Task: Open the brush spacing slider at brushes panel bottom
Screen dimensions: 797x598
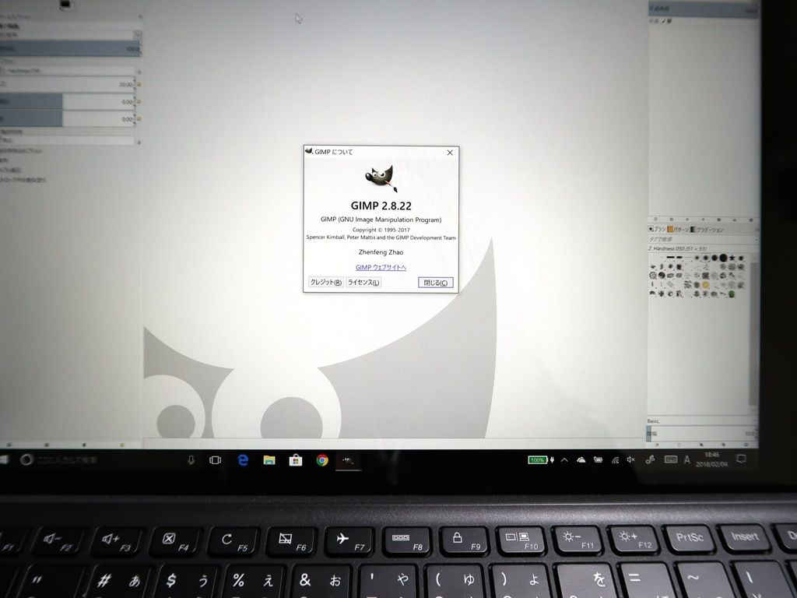Action: pos(700,434)
